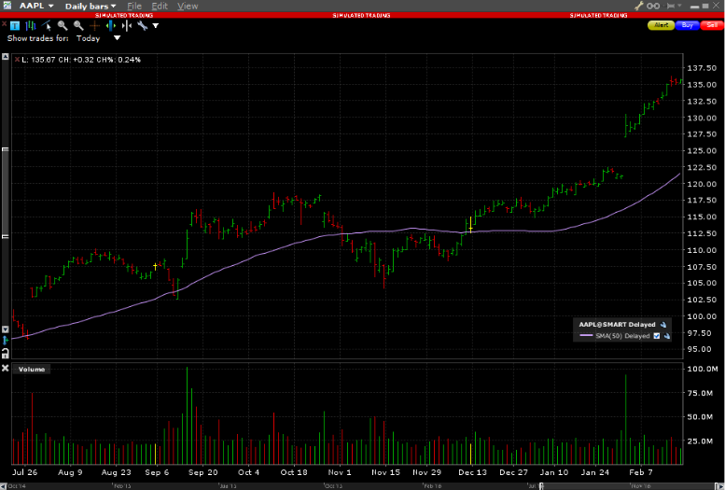Click the left arrow of time scrollbar
The width and height of the screenshot is (725, 490).
4,486
